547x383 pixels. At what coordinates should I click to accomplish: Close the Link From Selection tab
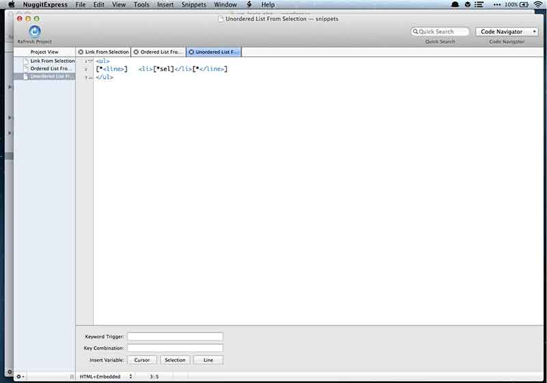81,52
